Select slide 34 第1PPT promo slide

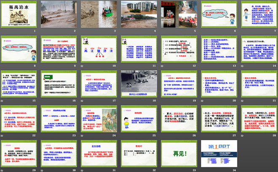(219, 154)
